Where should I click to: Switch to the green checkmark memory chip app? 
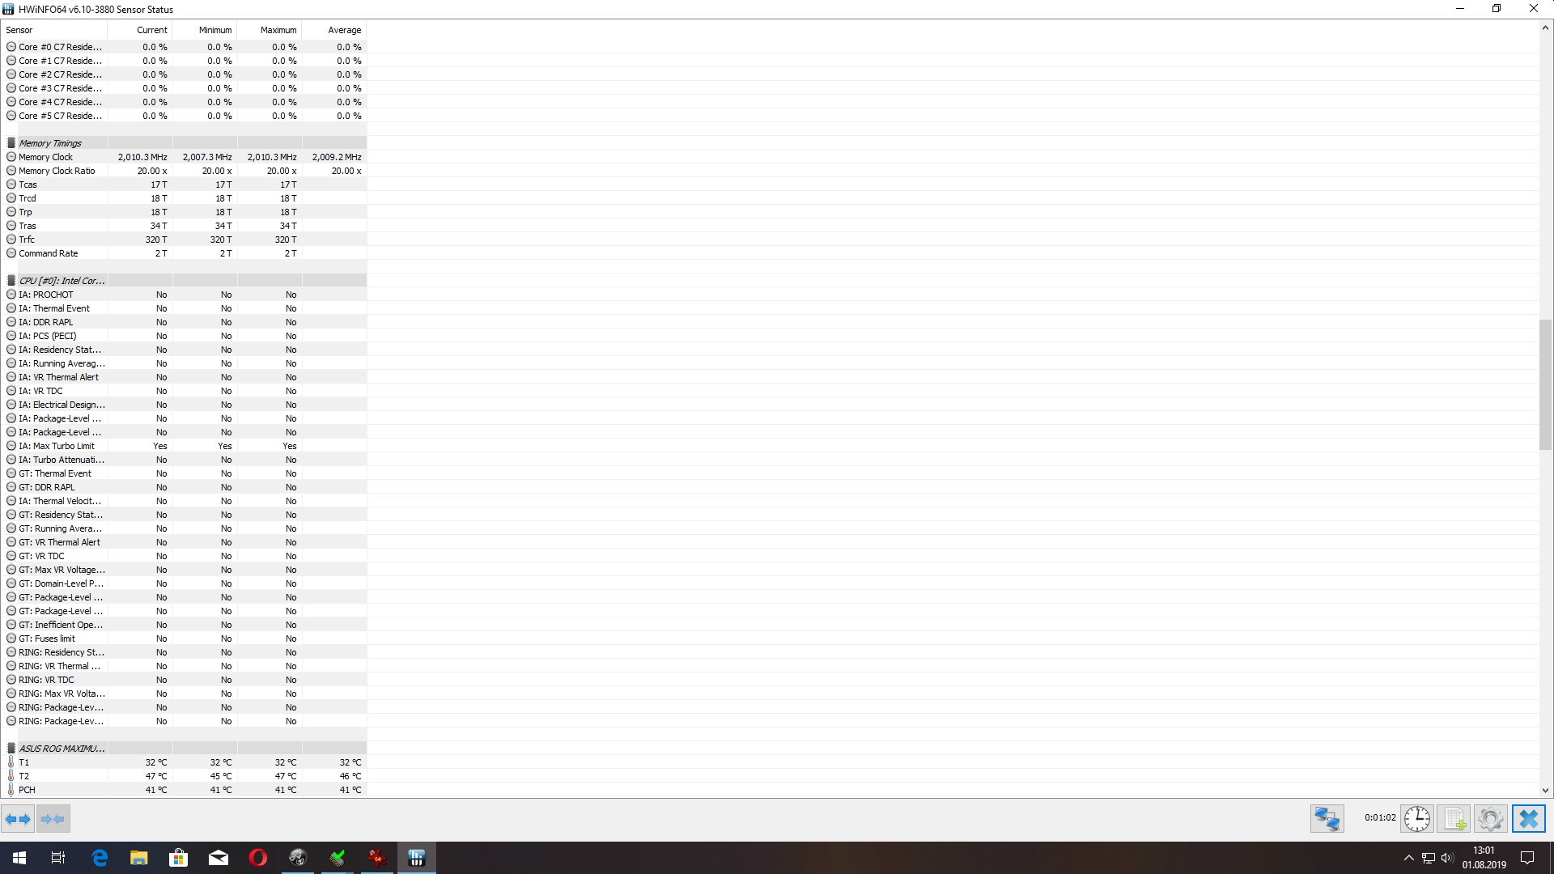(338, 858)
